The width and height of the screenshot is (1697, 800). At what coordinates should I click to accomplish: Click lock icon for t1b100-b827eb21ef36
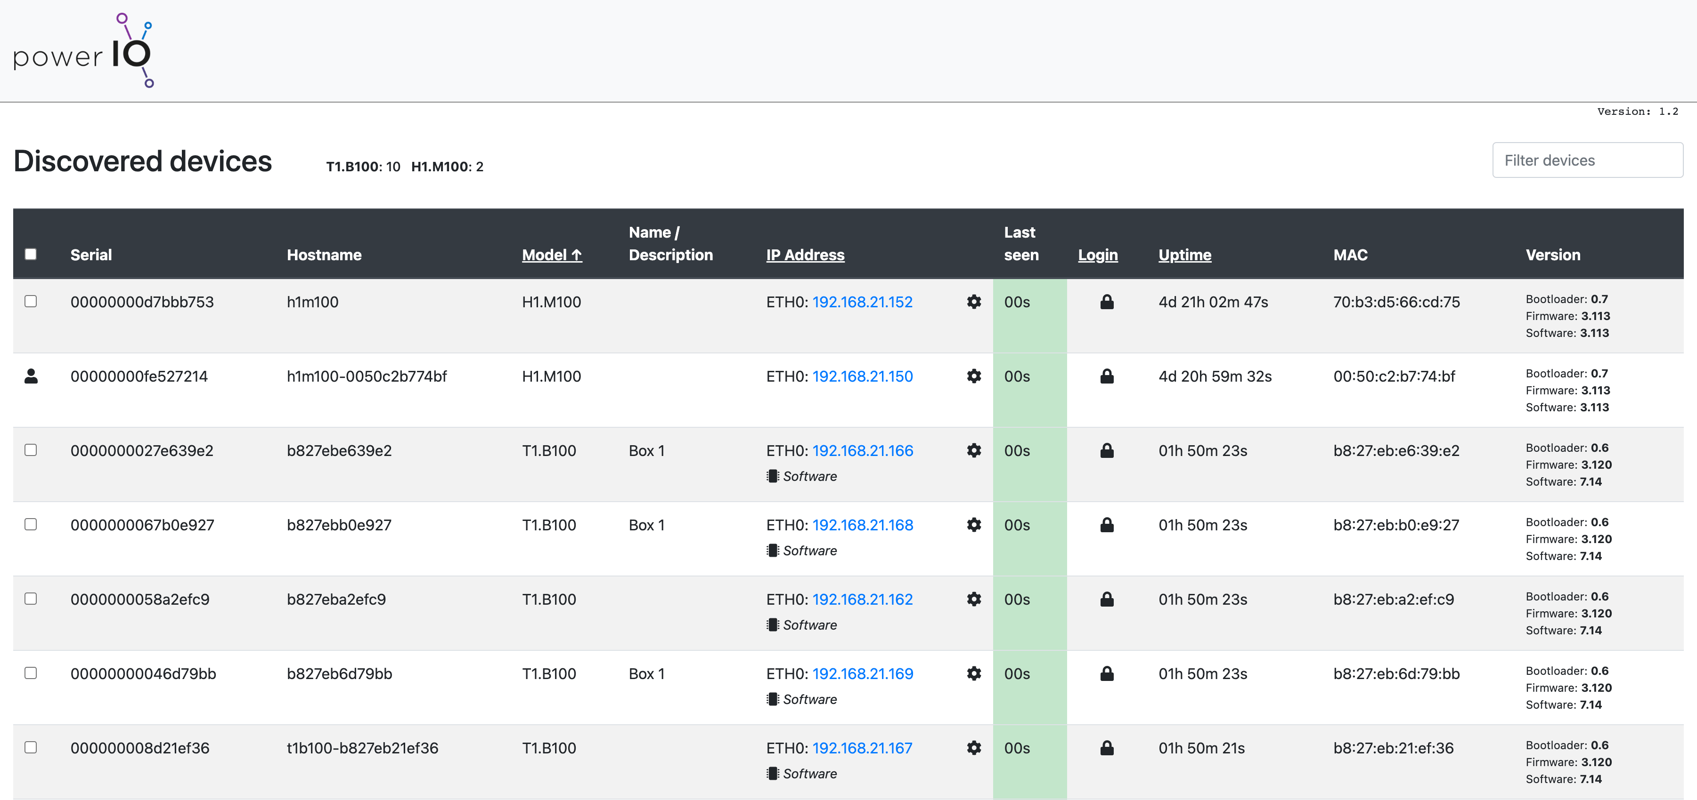click(1107, 748)
